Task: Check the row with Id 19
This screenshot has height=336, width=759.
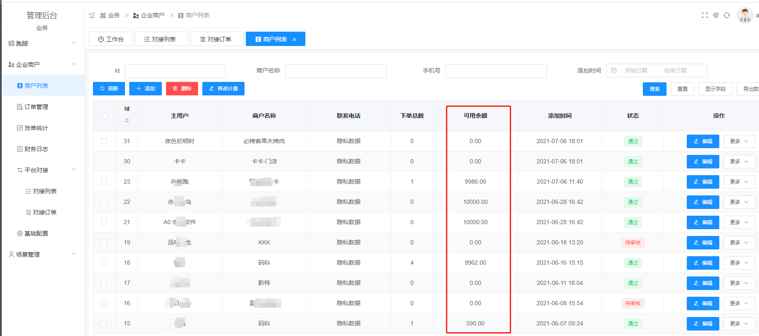Action: [x=104, y=242]
